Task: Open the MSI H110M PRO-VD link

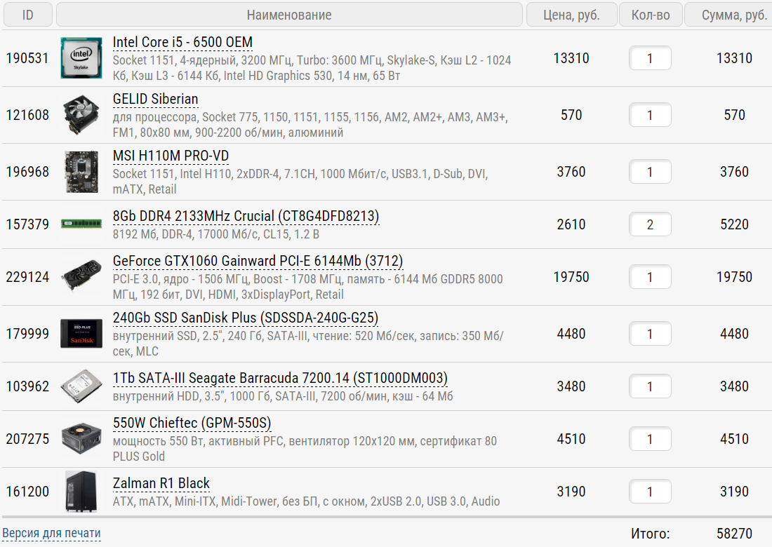Action: [x=171, y=156]
